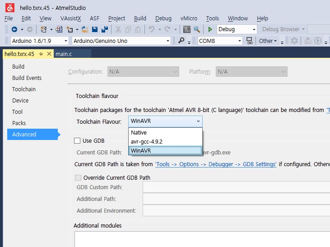Click the Cut scissors icon
330x247 pixels.
tap(118, 29)
